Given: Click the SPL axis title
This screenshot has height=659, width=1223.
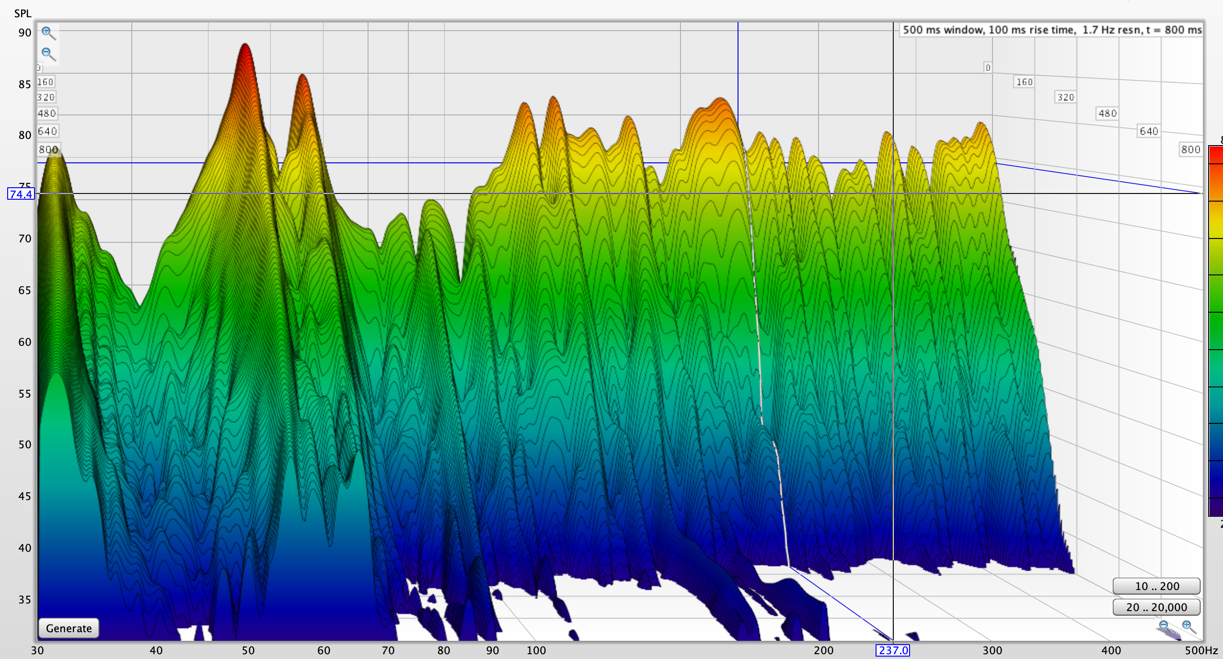Looking at the screenshot, I should coord(23,13).
